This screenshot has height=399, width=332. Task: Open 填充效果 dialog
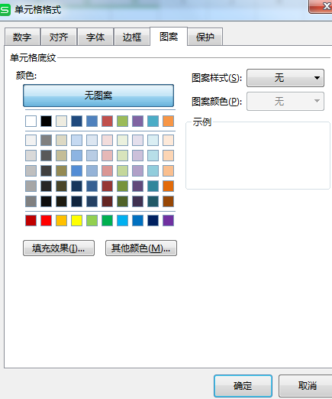point(59,248)
